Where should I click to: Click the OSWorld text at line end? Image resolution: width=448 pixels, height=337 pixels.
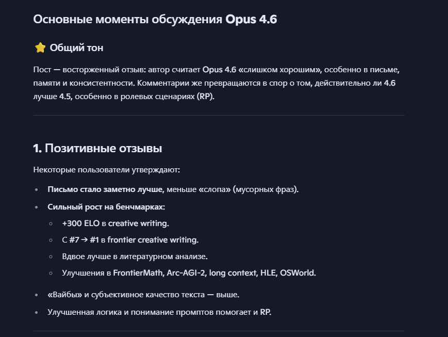click(297, 273)
